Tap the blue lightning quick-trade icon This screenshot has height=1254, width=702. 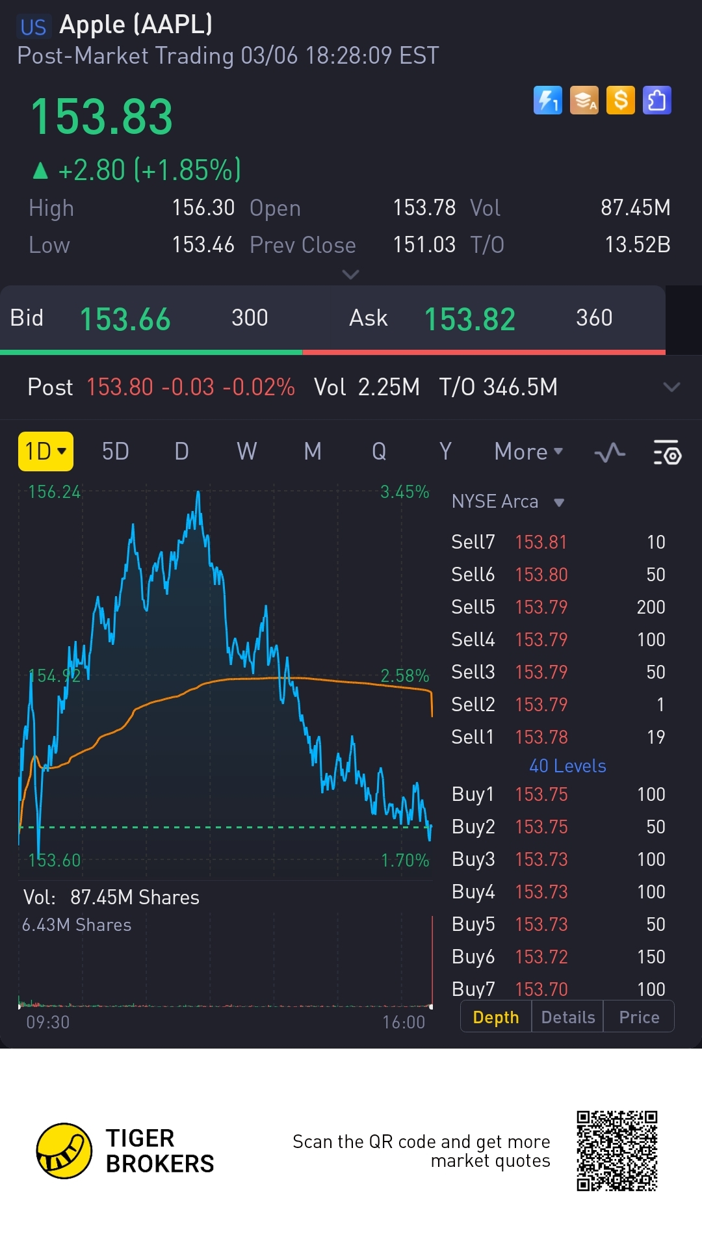(x=547, y=100)
